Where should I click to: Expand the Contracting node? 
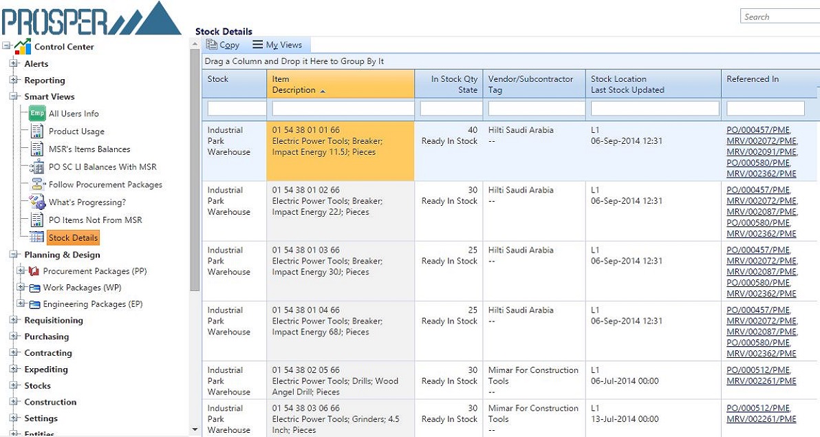point(14,353)
